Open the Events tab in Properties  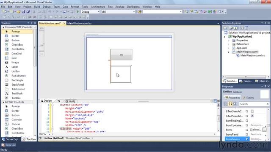tap(249, 98)
